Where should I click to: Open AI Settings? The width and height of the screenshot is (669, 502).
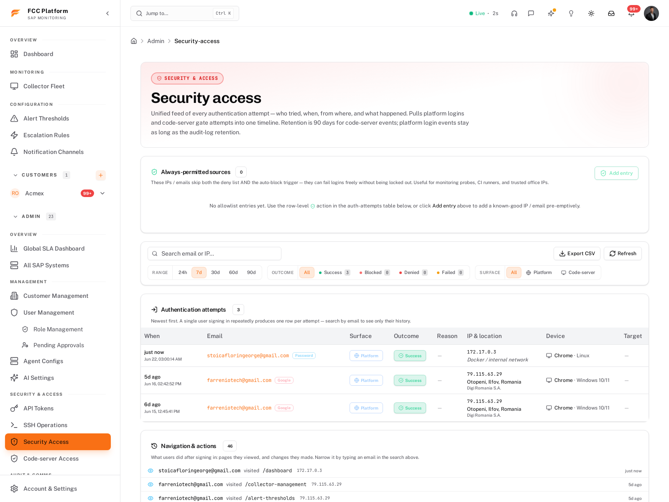click(x=58, y=378)
